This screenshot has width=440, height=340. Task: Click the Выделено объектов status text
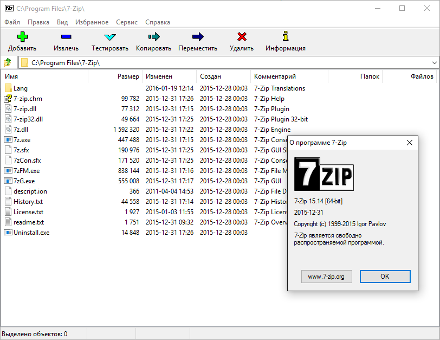point(35,334)
